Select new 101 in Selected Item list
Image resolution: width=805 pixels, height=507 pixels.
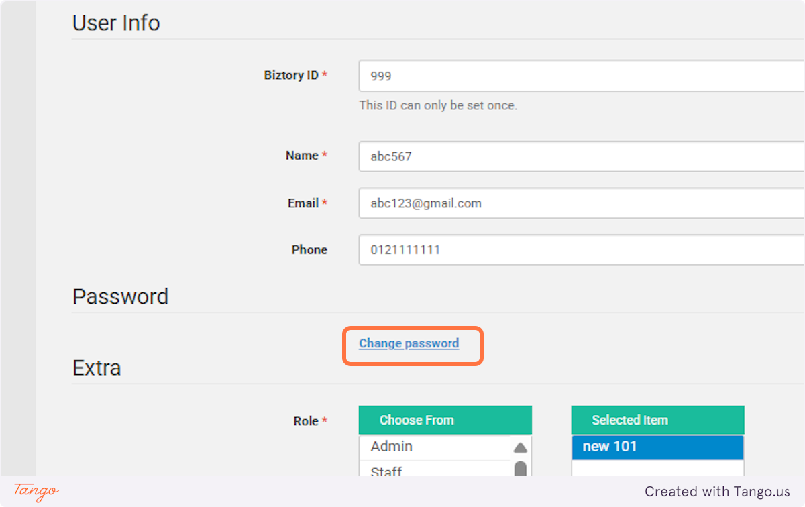pyautogui.click(x=657, y=447)
